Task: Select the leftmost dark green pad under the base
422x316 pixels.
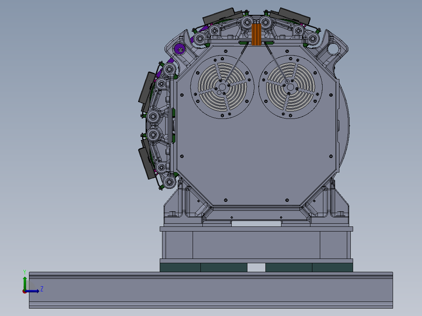Action: coord(180,268)
